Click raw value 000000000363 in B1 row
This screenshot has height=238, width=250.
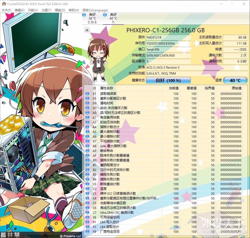point(231,165)
